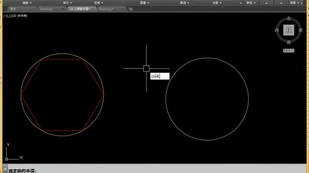Expand the 修改 (Modify) panel dropdown
This screenshot has width=309, height=173.
pos(68,3)
